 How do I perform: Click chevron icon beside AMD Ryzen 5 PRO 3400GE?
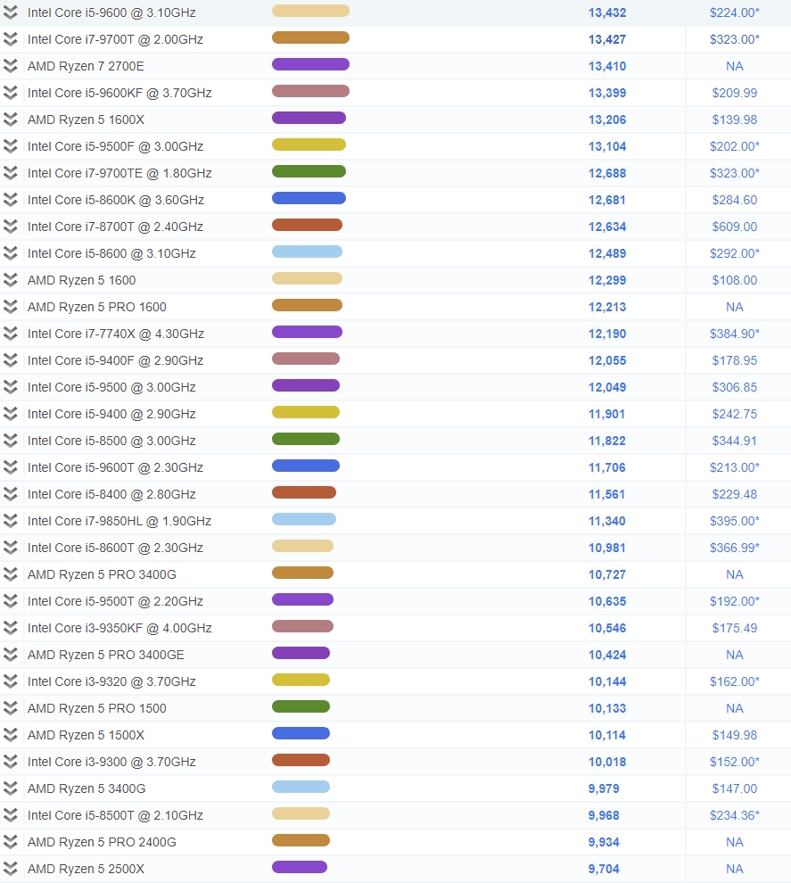(x=11, y=655)
